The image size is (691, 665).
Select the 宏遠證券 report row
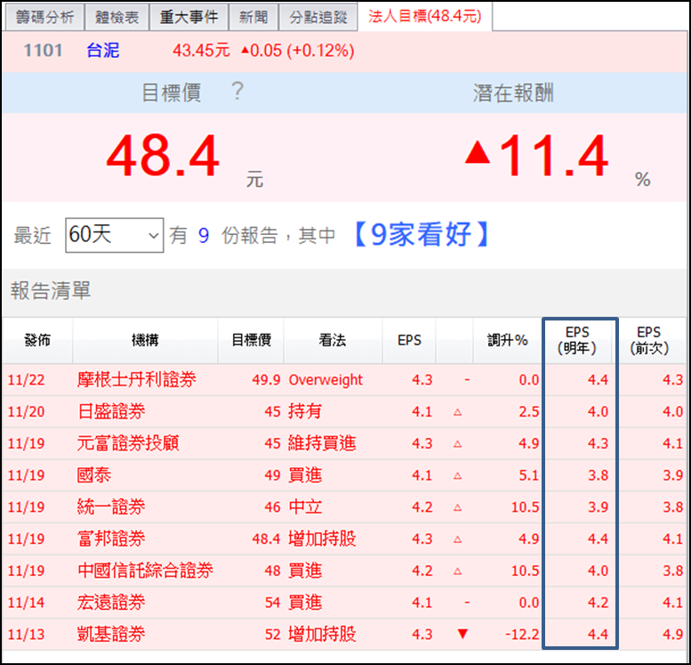pyautogui.click(x=344, y=603)
